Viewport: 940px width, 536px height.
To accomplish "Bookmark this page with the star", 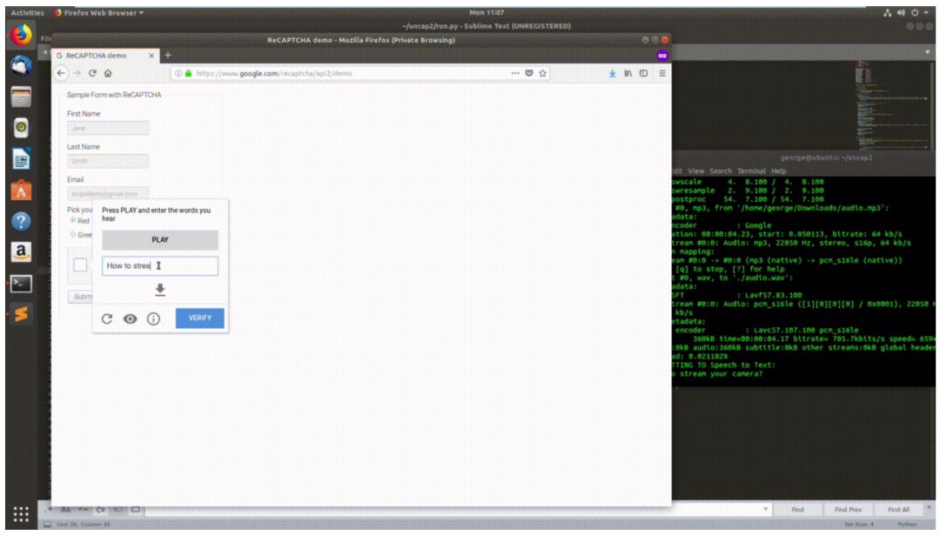I will (542, 73).
